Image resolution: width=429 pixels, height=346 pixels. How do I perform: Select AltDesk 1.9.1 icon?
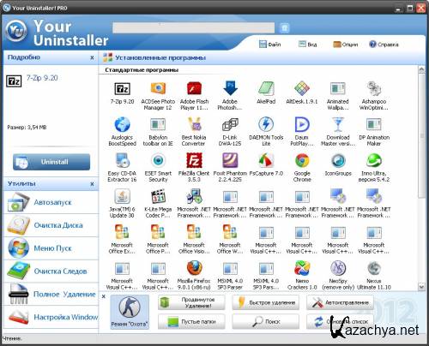[x=302, y=88]
